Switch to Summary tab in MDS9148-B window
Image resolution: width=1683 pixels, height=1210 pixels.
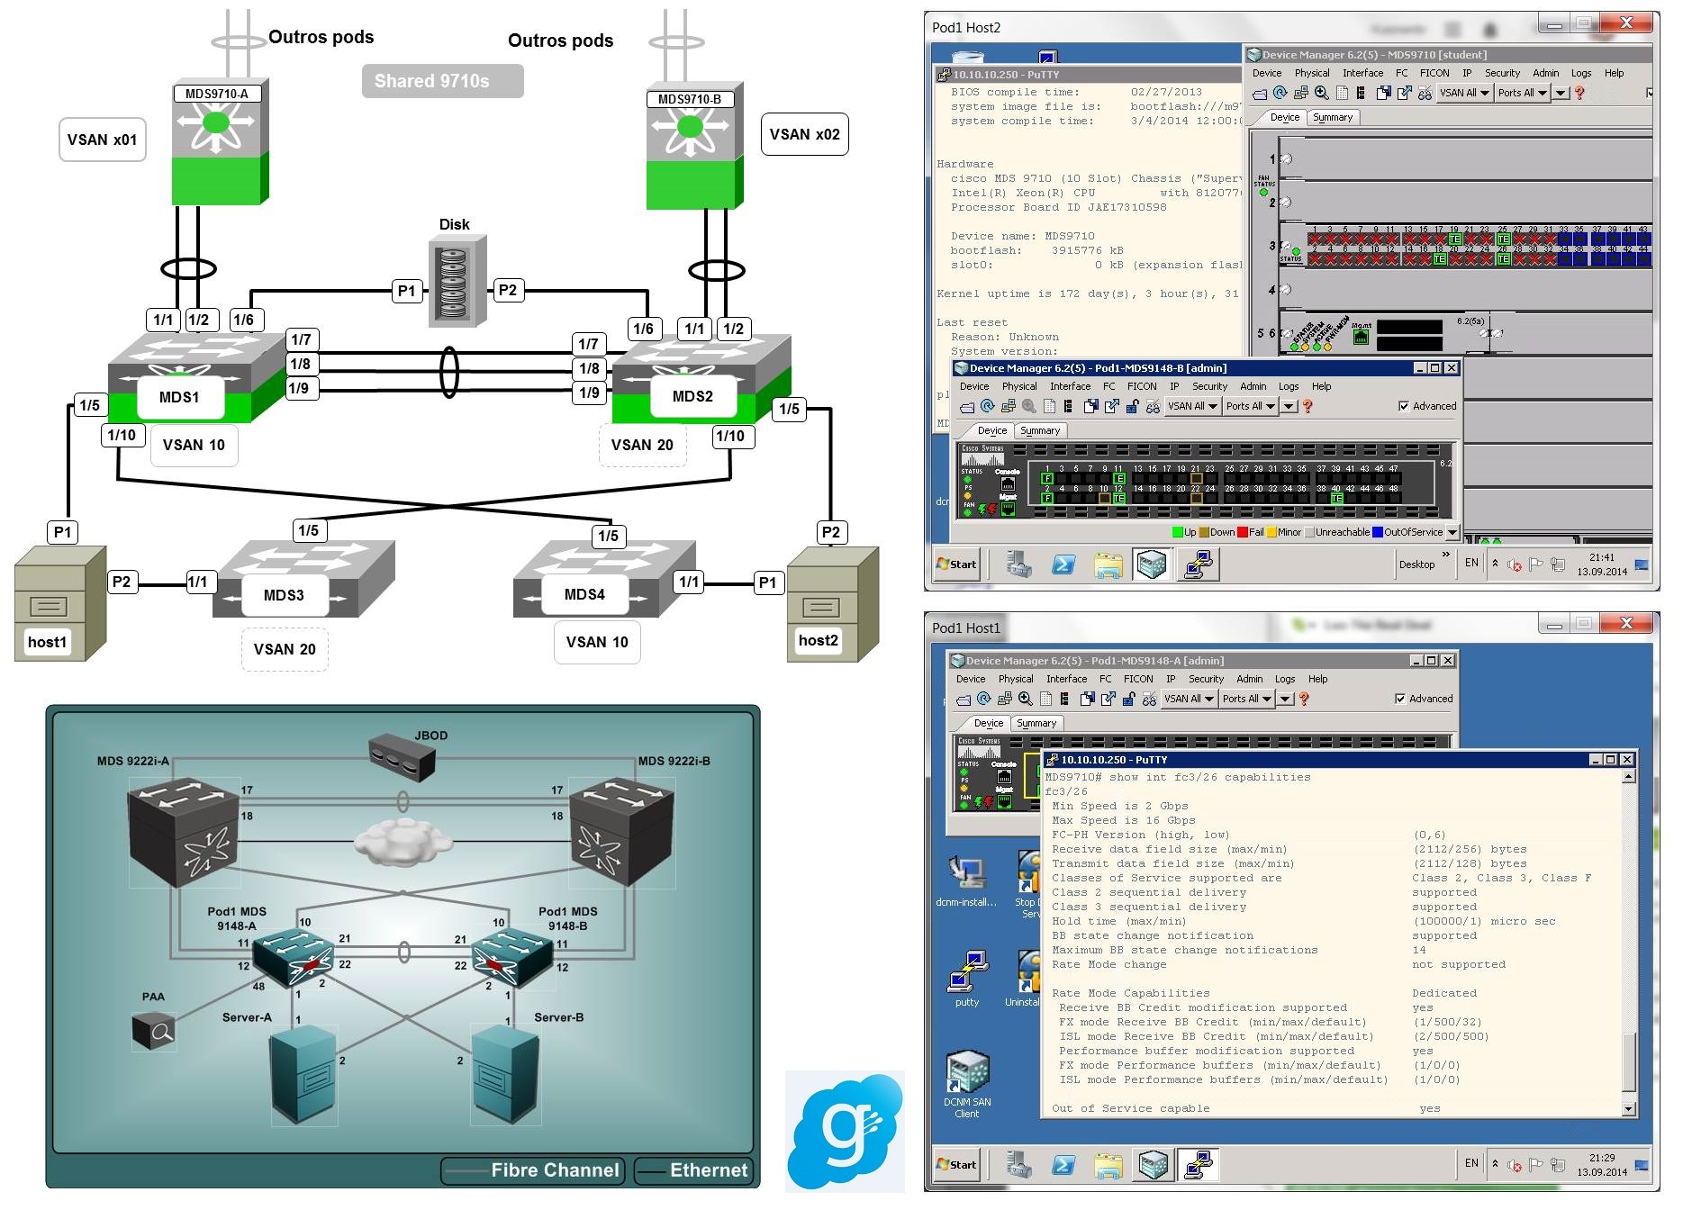click(x=1040, y=430)
